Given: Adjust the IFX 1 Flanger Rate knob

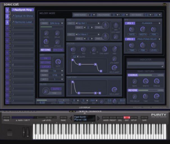Looking at the screenshot, I should point(132,29).
